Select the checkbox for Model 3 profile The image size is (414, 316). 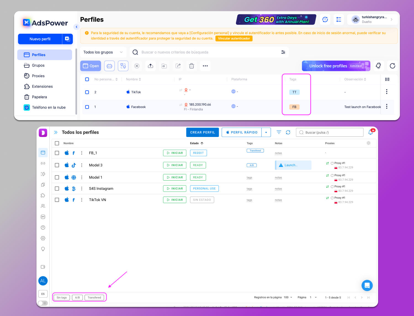point(57,165)
